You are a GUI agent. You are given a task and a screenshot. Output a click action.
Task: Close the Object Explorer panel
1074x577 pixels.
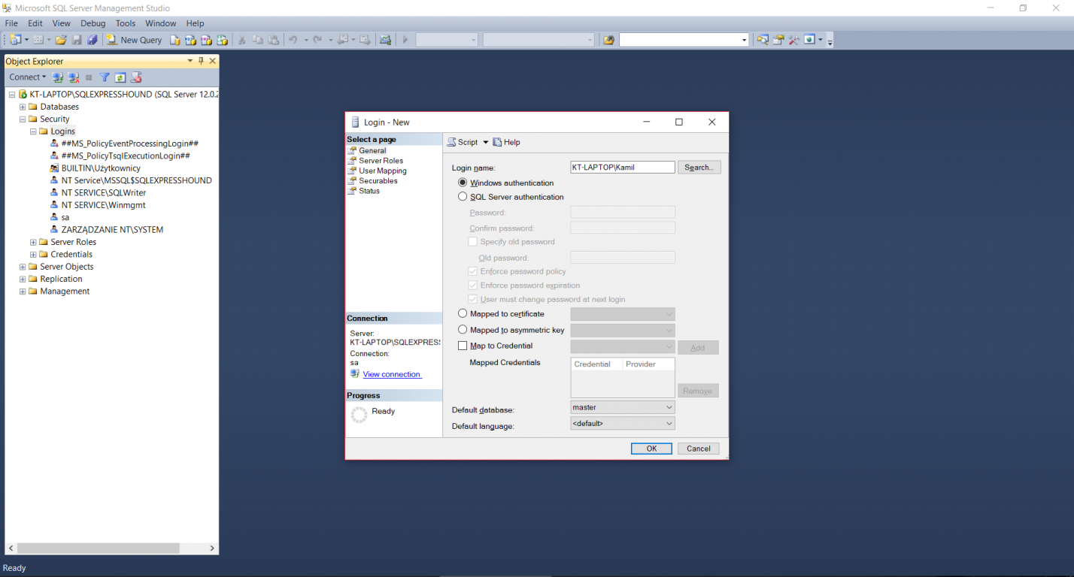tap(213, 61)
